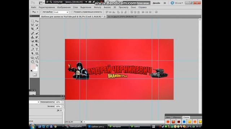This screenshot has height=129, width=231.
Task: Select the Rectangle shape tool
Action: pyautogui.click(x=37, y=53)
